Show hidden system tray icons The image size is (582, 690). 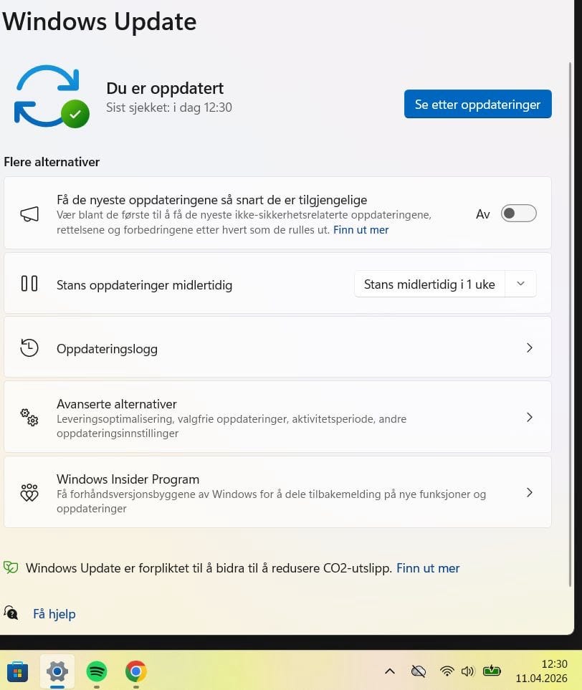(x=390, y=671)
